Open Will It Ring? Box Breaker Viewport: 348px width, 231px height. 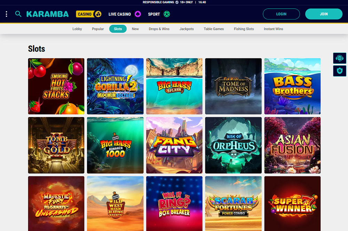pos(174,204)
